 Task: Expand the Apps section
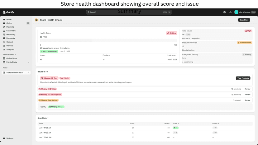coord(5,68)
